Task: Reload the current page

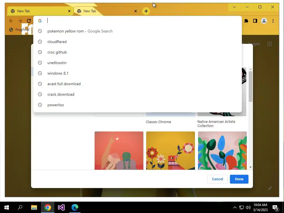Action: (29, 21)
